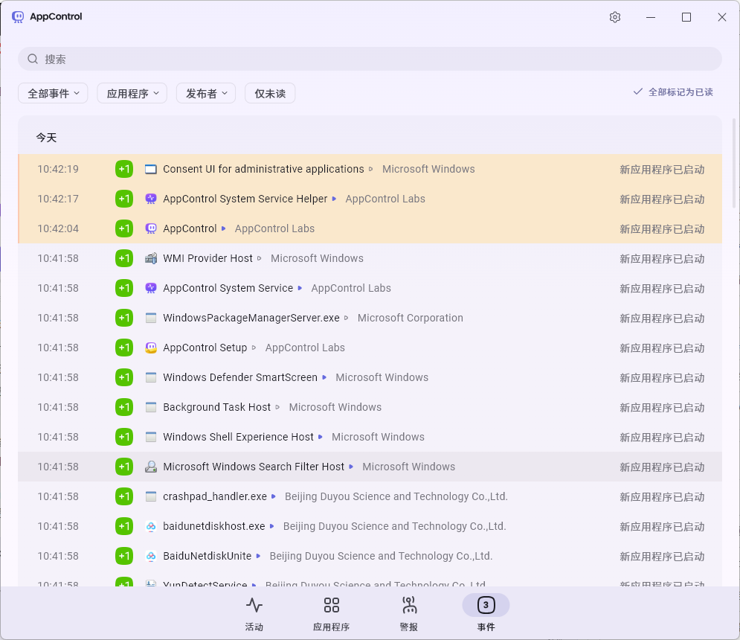740x640 pixels.
Task: Click the +1 badge for Consent UI row
Action: coord(124,169)
